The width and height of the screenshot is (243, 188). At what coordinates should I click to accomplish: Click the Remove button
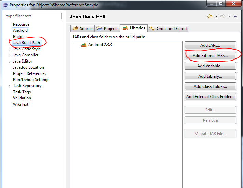click(210, 120)
